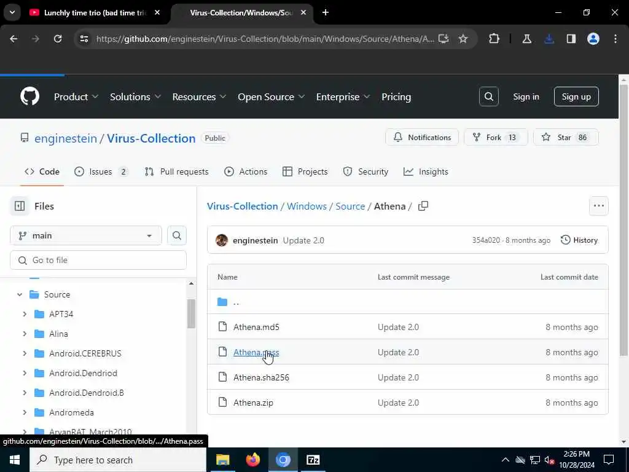Click the enginestein avatar in the commit row
This screenshot has width=629, height=472.
coord(221,240)
